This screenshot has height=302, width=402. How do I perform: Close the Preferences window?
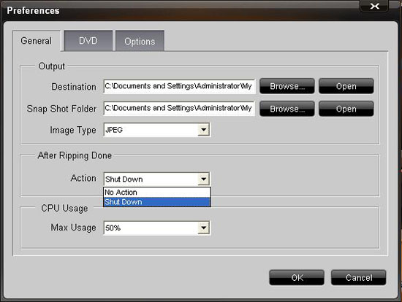[x=374, y=6]
